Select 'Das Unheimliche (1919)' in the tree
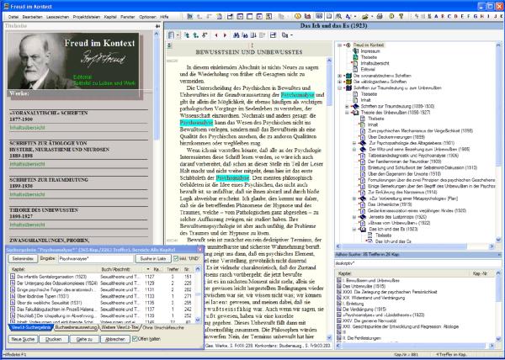 (390, 204)
